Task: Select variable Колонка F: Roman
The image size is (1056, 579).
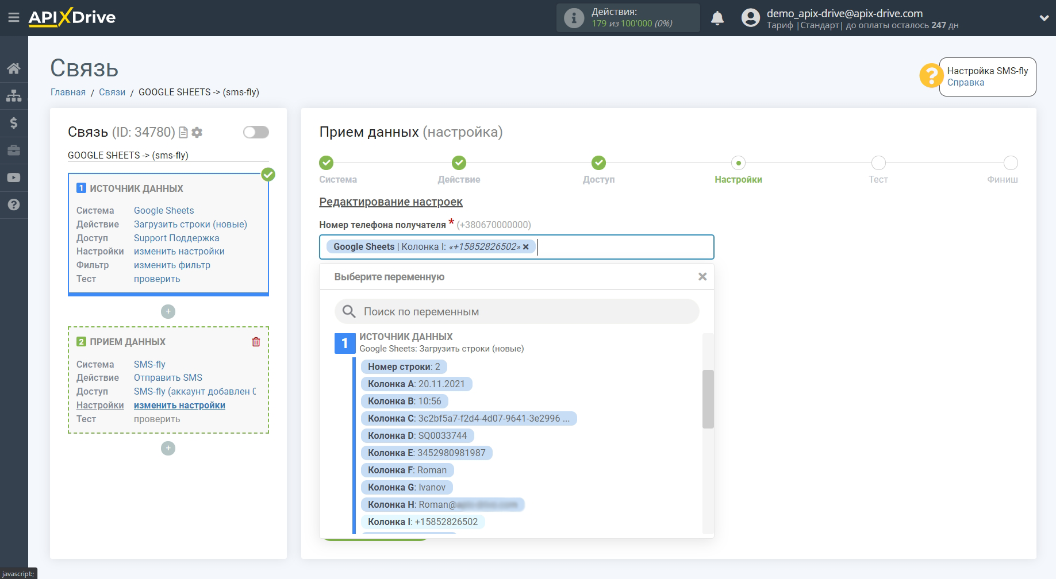Action: (x=407, y=470)
